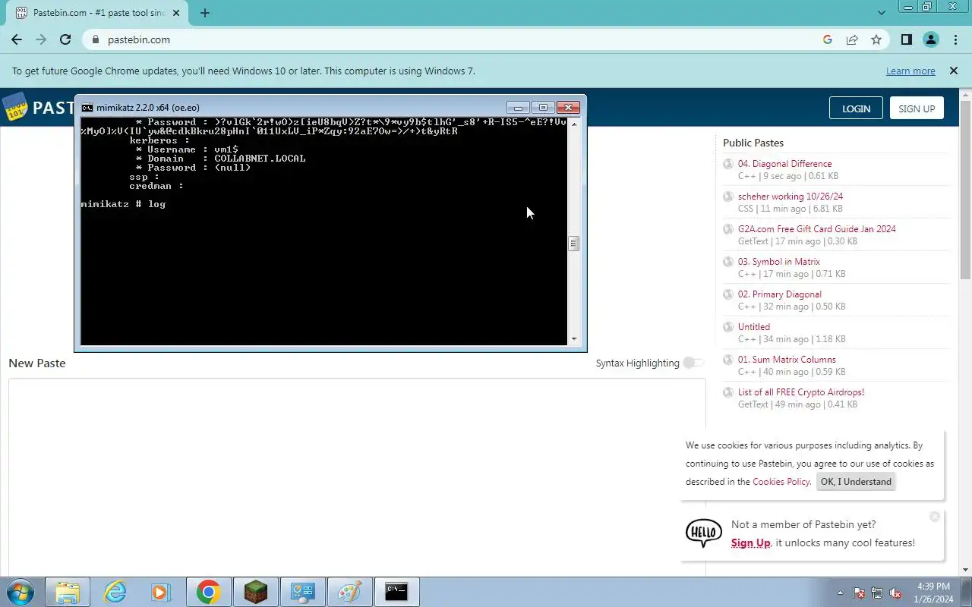Click the Hello speech bubble icon
Viewport: 972px width, 607px height.
tap(704, 533)
